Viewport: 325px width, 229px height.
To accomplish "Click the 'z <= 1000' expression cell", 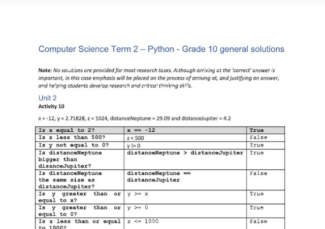I will pos(143,221).
